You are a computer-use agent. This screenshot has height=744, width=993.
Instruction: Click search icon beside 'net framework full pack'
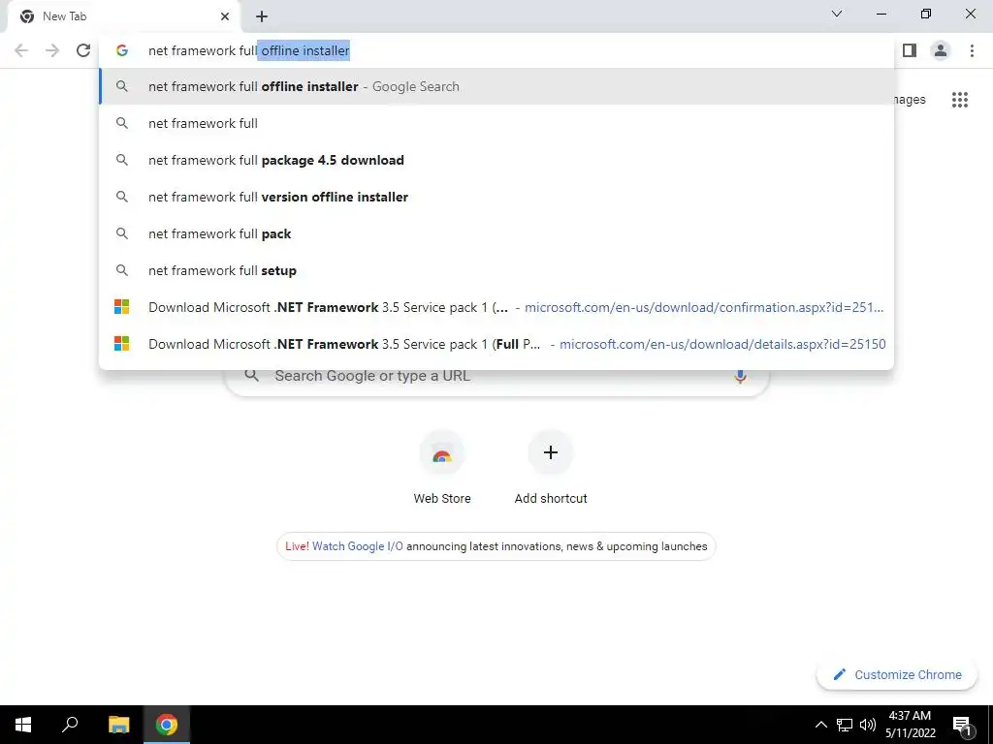(122, 233)
